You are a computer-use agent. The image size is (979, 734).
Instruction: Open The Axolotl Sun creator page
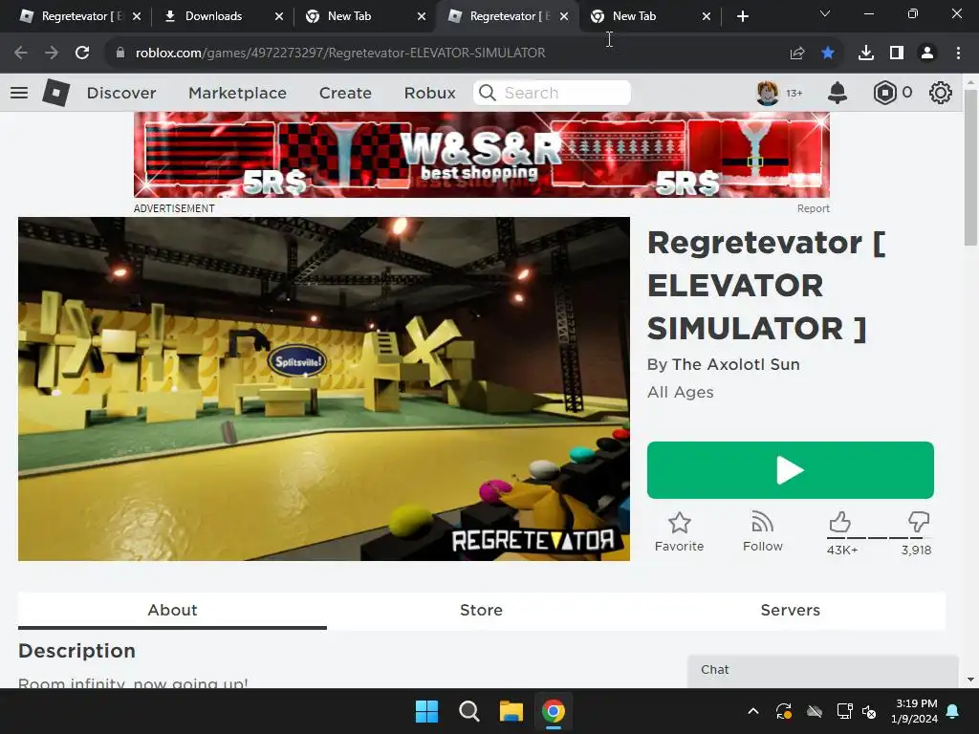coord(735,364)
